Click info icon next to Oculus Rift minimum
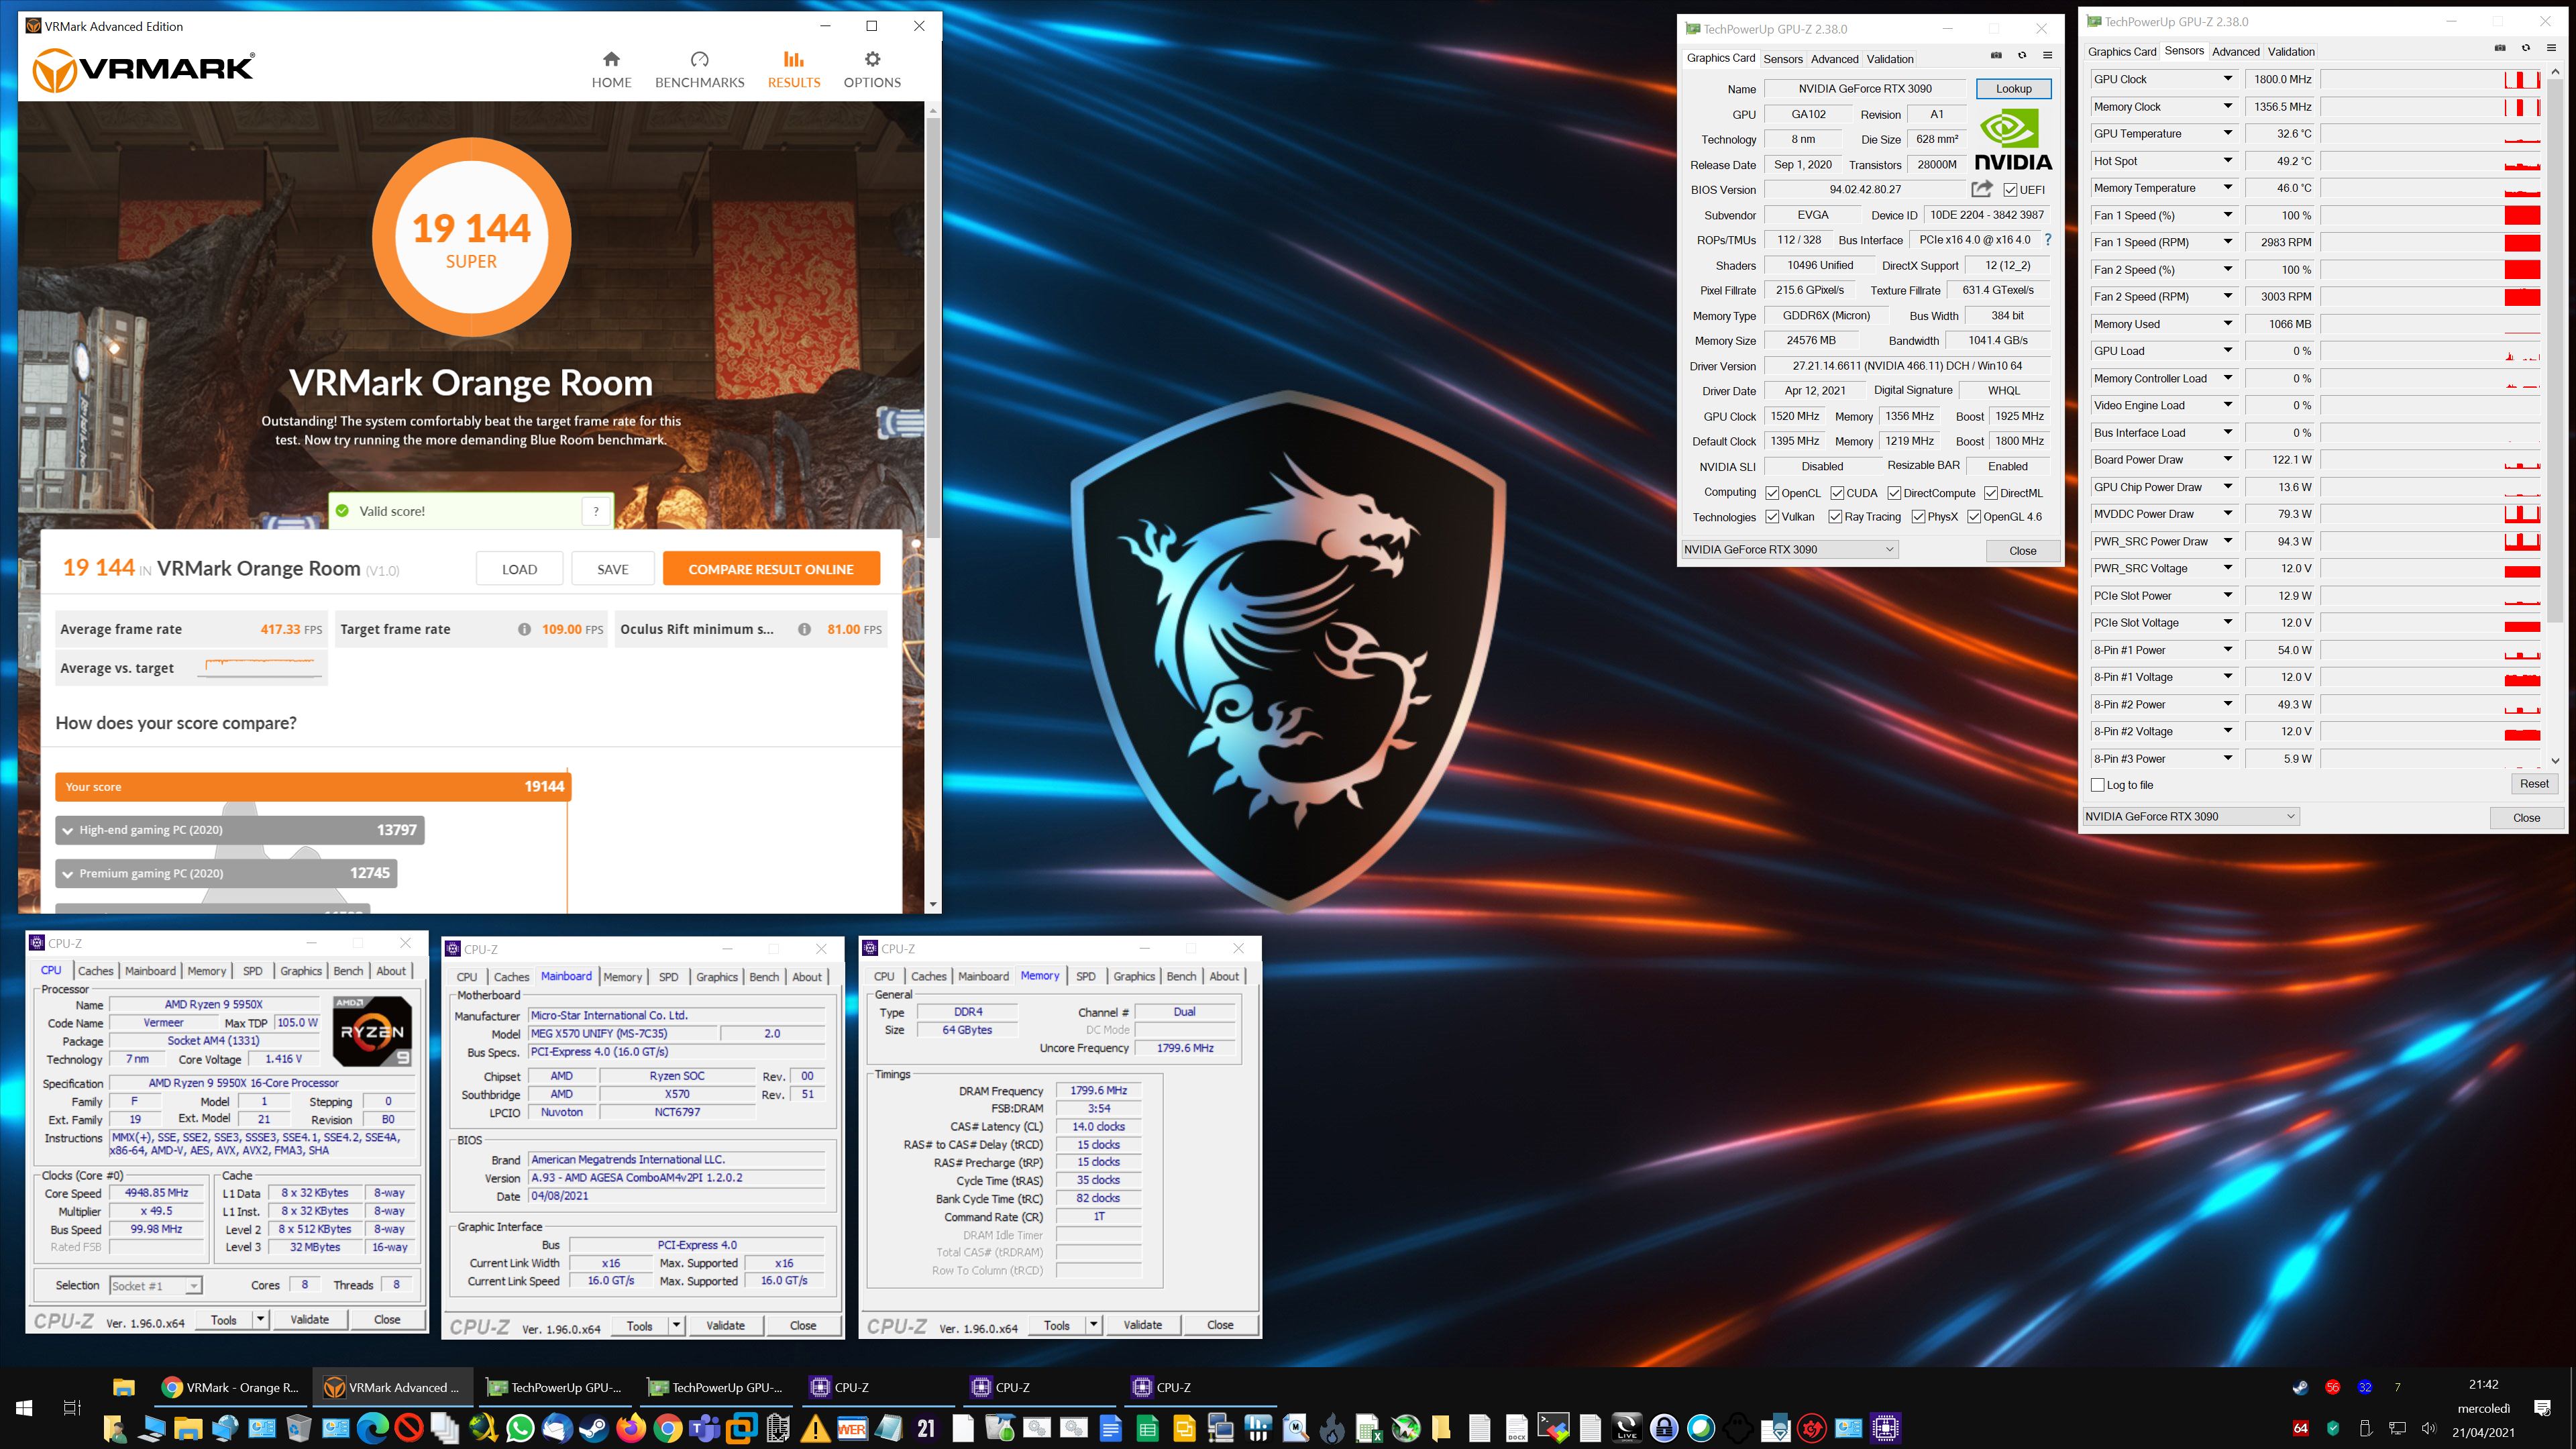Viewport: 2576px width, 1449px height. (x=804, y=629)
